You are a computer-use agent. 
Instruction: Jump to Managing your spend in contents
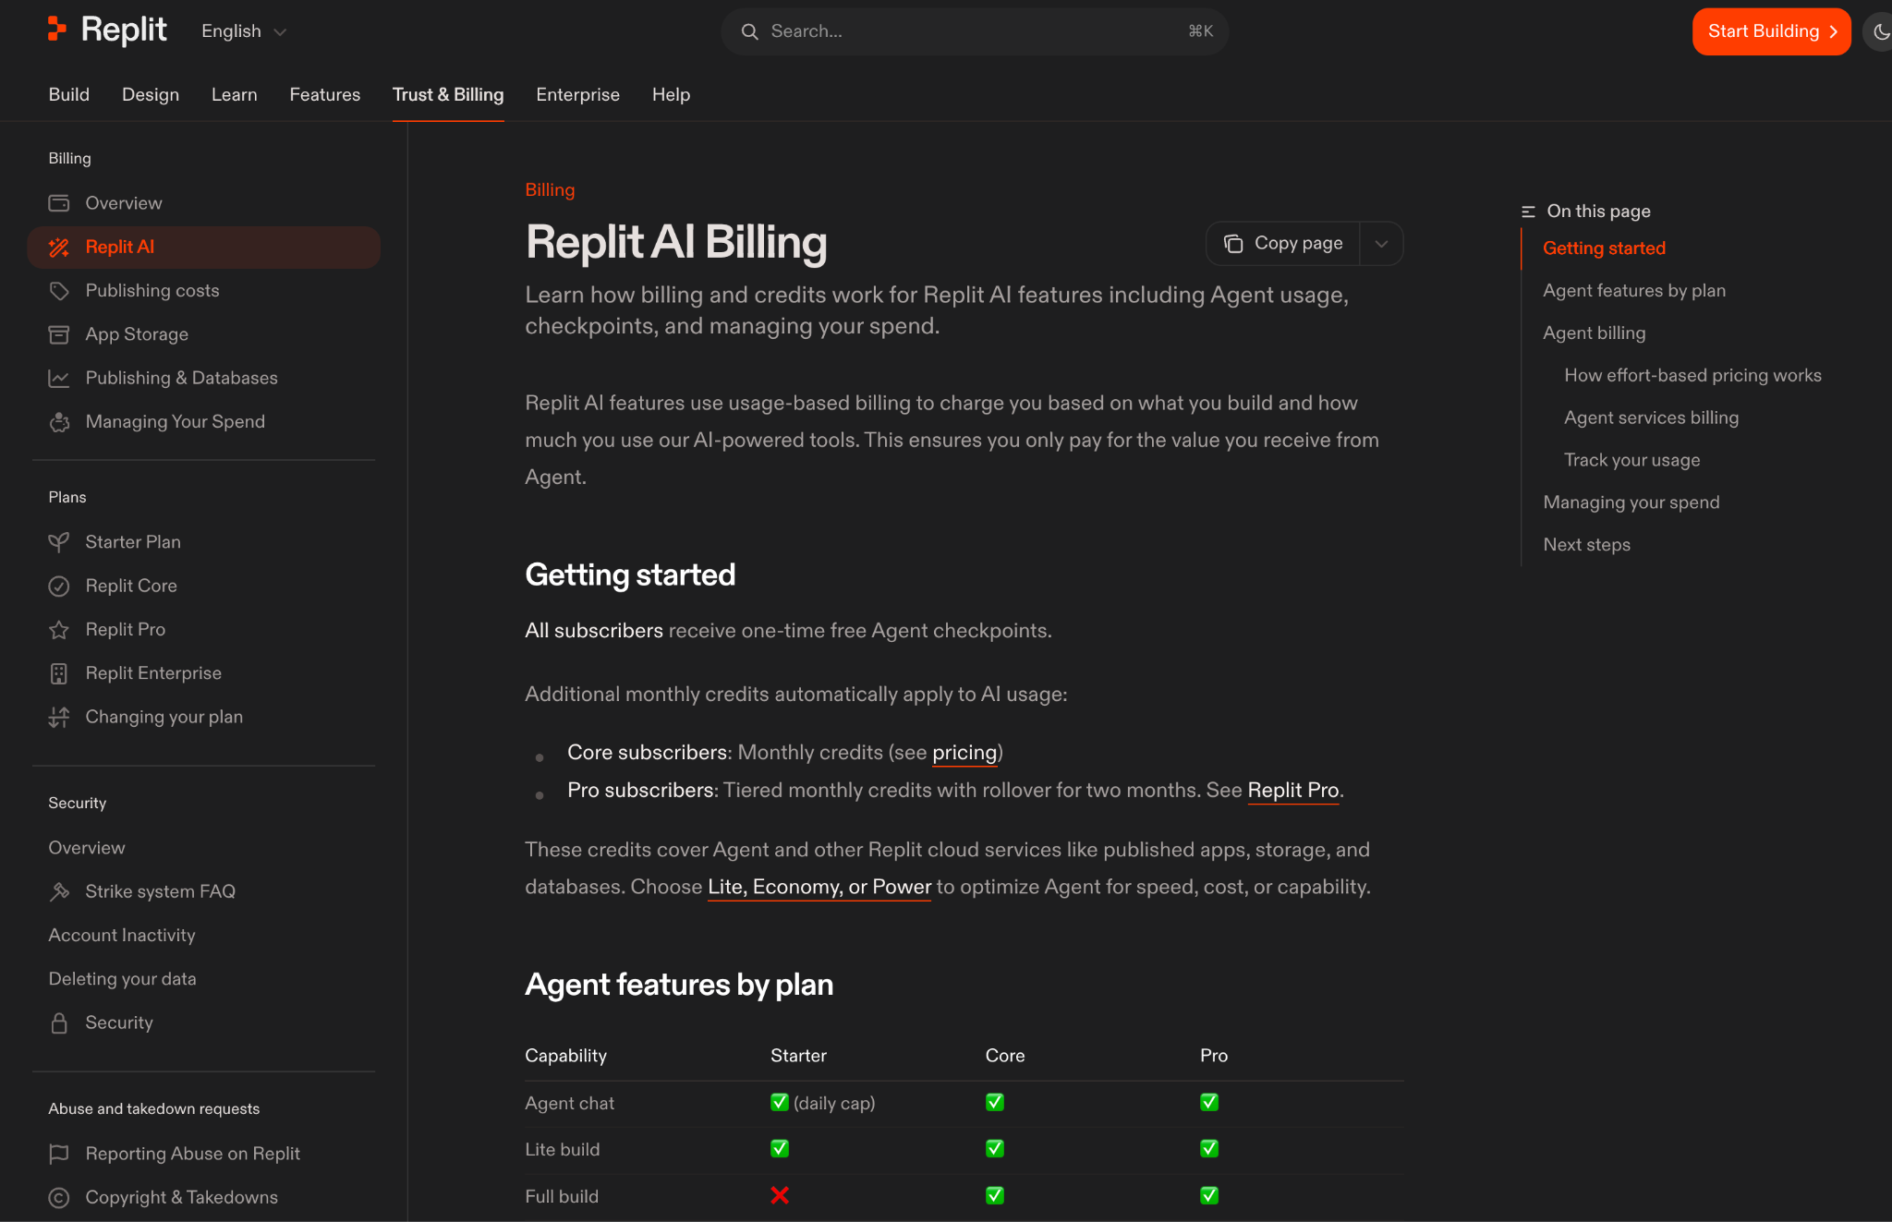coord(1631,502)
